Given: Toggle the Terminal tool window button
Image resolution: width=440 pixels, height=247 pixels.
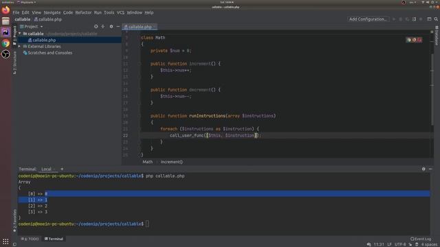Looking at the screenshot, I should click(54, 239).
